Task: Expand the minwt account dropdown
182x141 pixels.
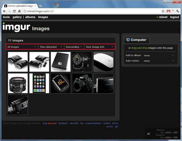Action: click(162, 17)
